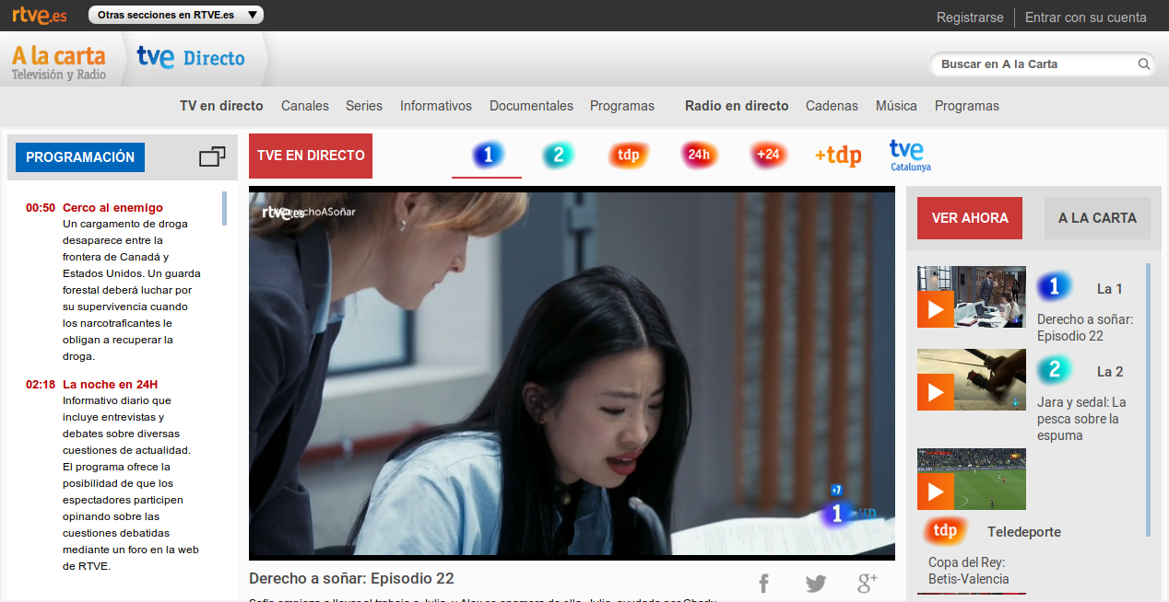Open radio Programas menu item
This screenshot has height=602, width=1169.
click(x=967, y=106)
